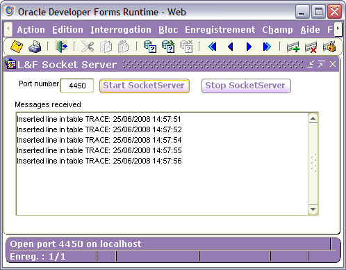346x270 pixels.
Task: Click Start SocketServer button
Action: [145, 86]
